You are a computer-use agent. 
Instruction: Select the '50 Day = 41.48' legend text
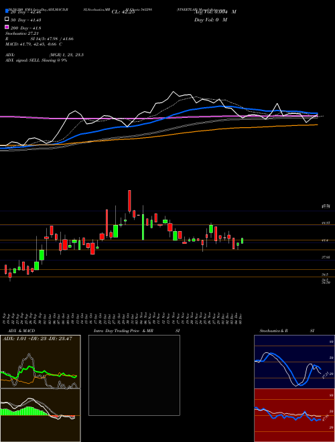[x=26, y=20]
